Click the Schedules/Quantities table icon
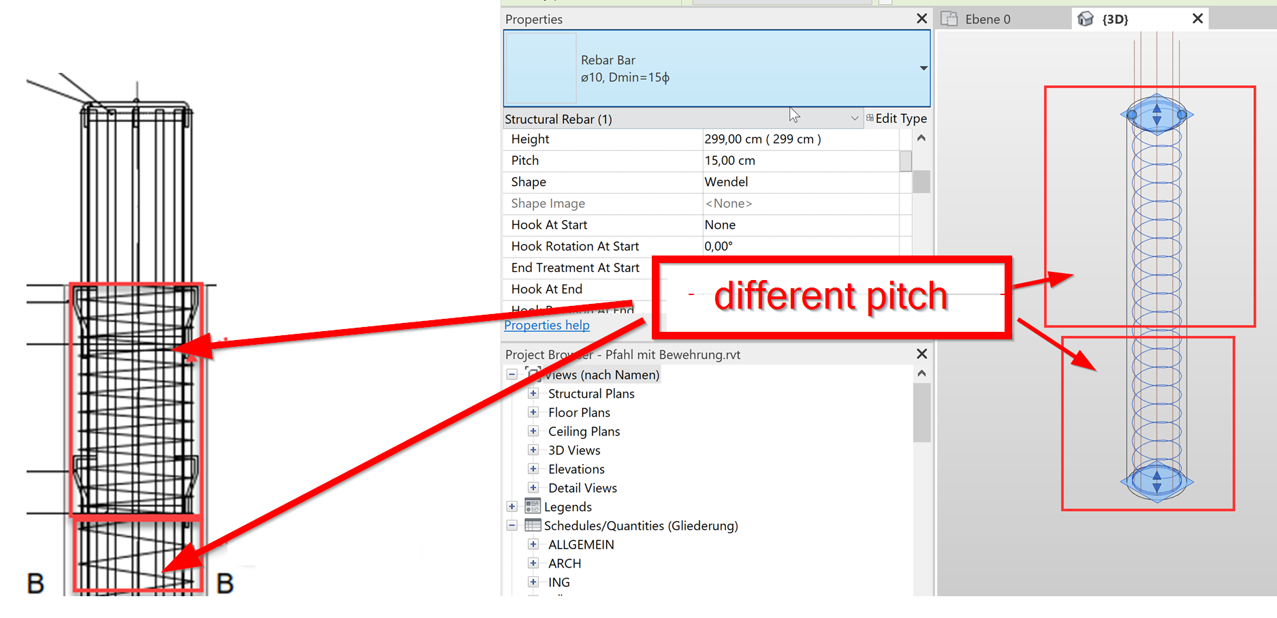This screenshot has height=618, width=1277. (x=532, y=525)
